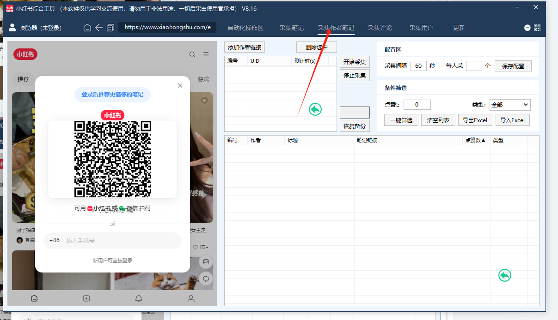This screenshot has height=320, width=558.
Task: Click the 添加作者链接 button
Action: (245, 47)
